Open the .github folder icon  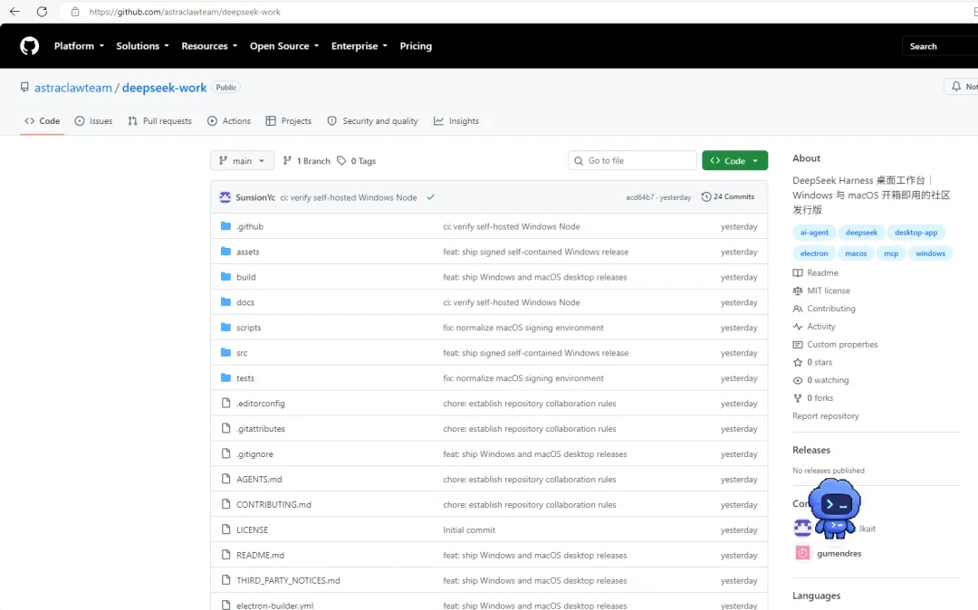(x=225, y=226)
